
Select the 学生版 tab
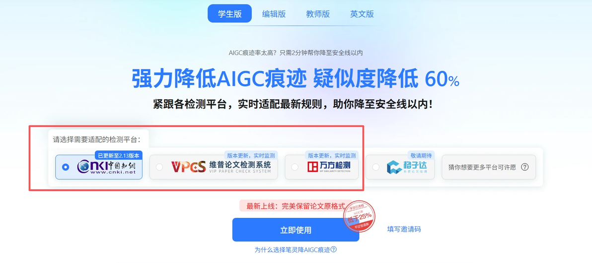point(229,13)
